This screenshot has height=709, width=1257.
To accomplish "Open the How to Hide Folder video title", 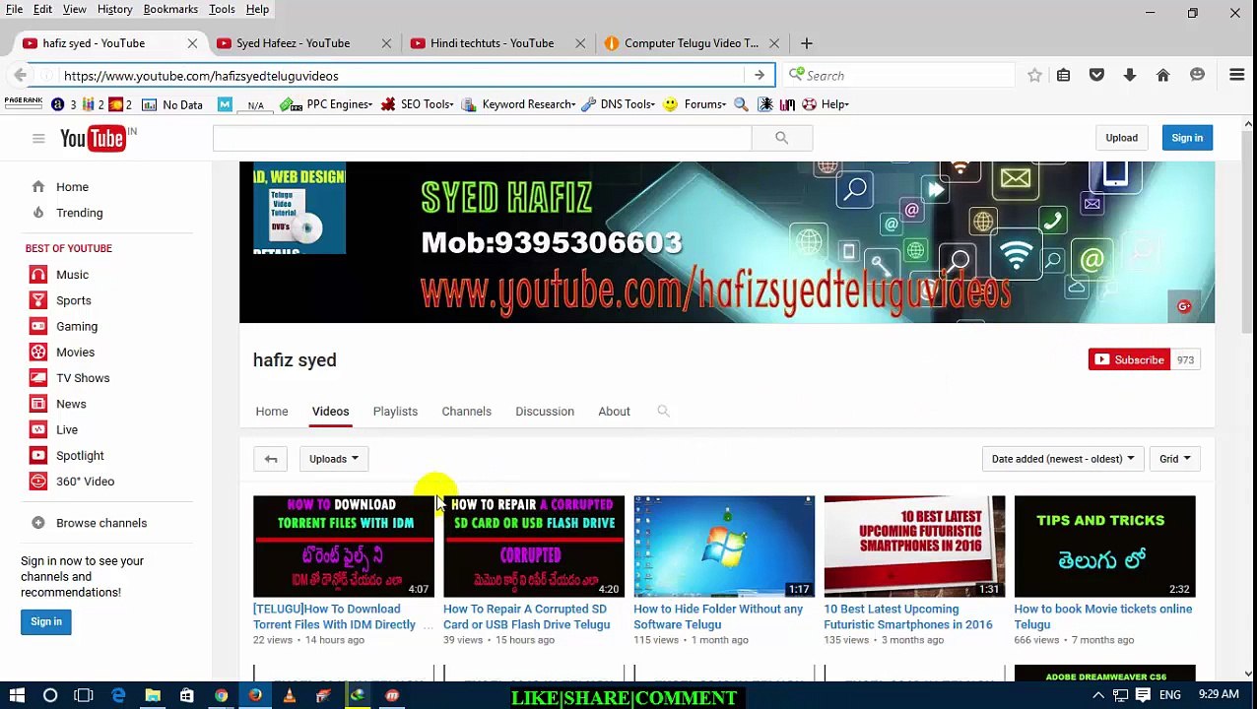I will tap(718, 616).
